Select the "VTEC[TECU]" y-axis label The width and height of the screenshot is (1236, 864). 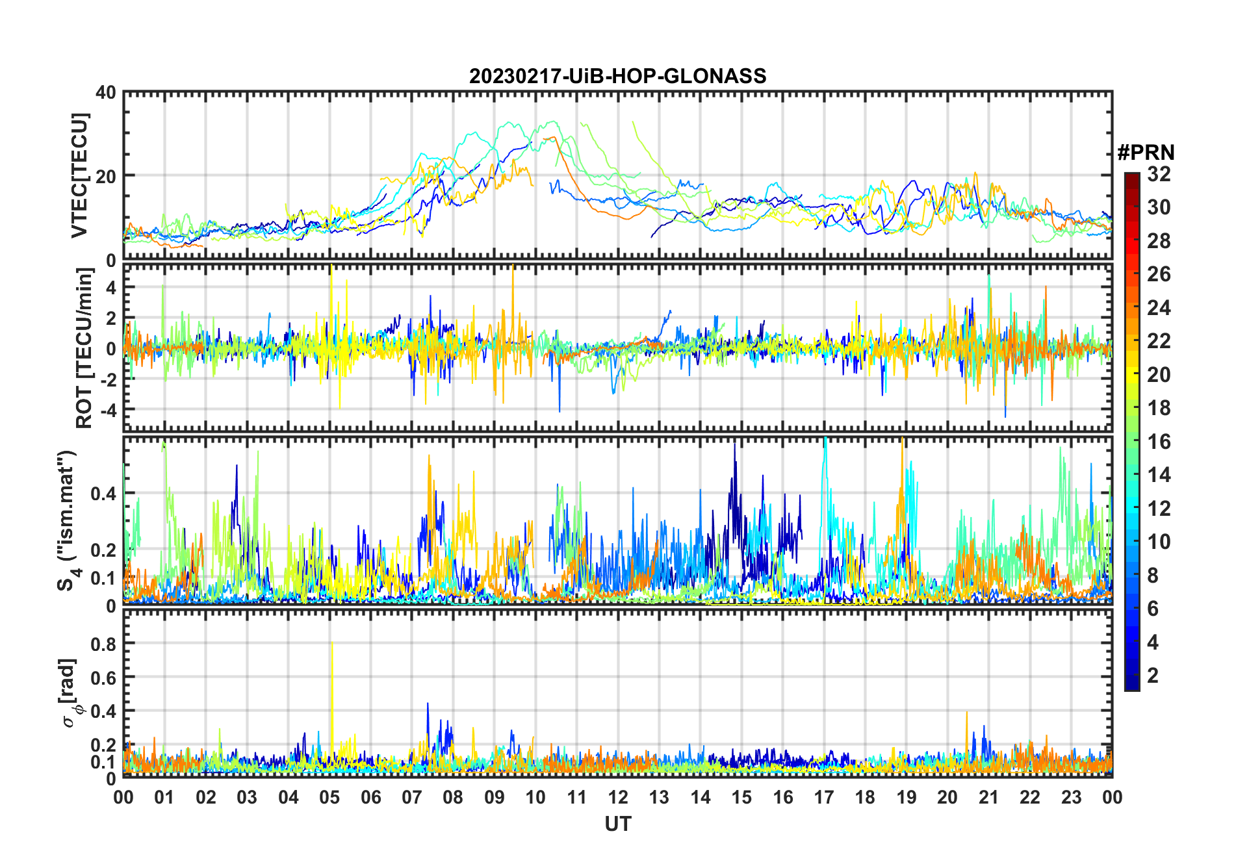(x=79, y=176)
